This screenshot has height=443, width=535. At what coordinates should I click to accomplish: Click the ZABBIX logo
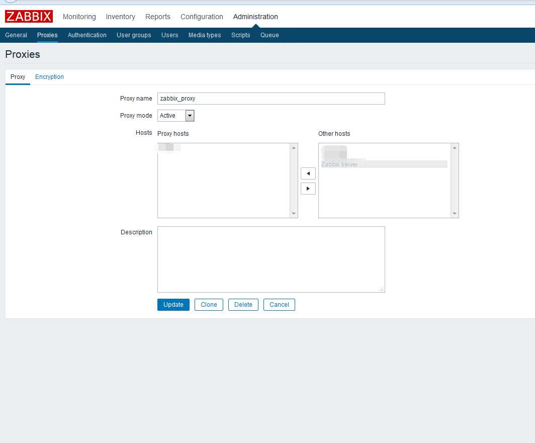tap(29, 17)
